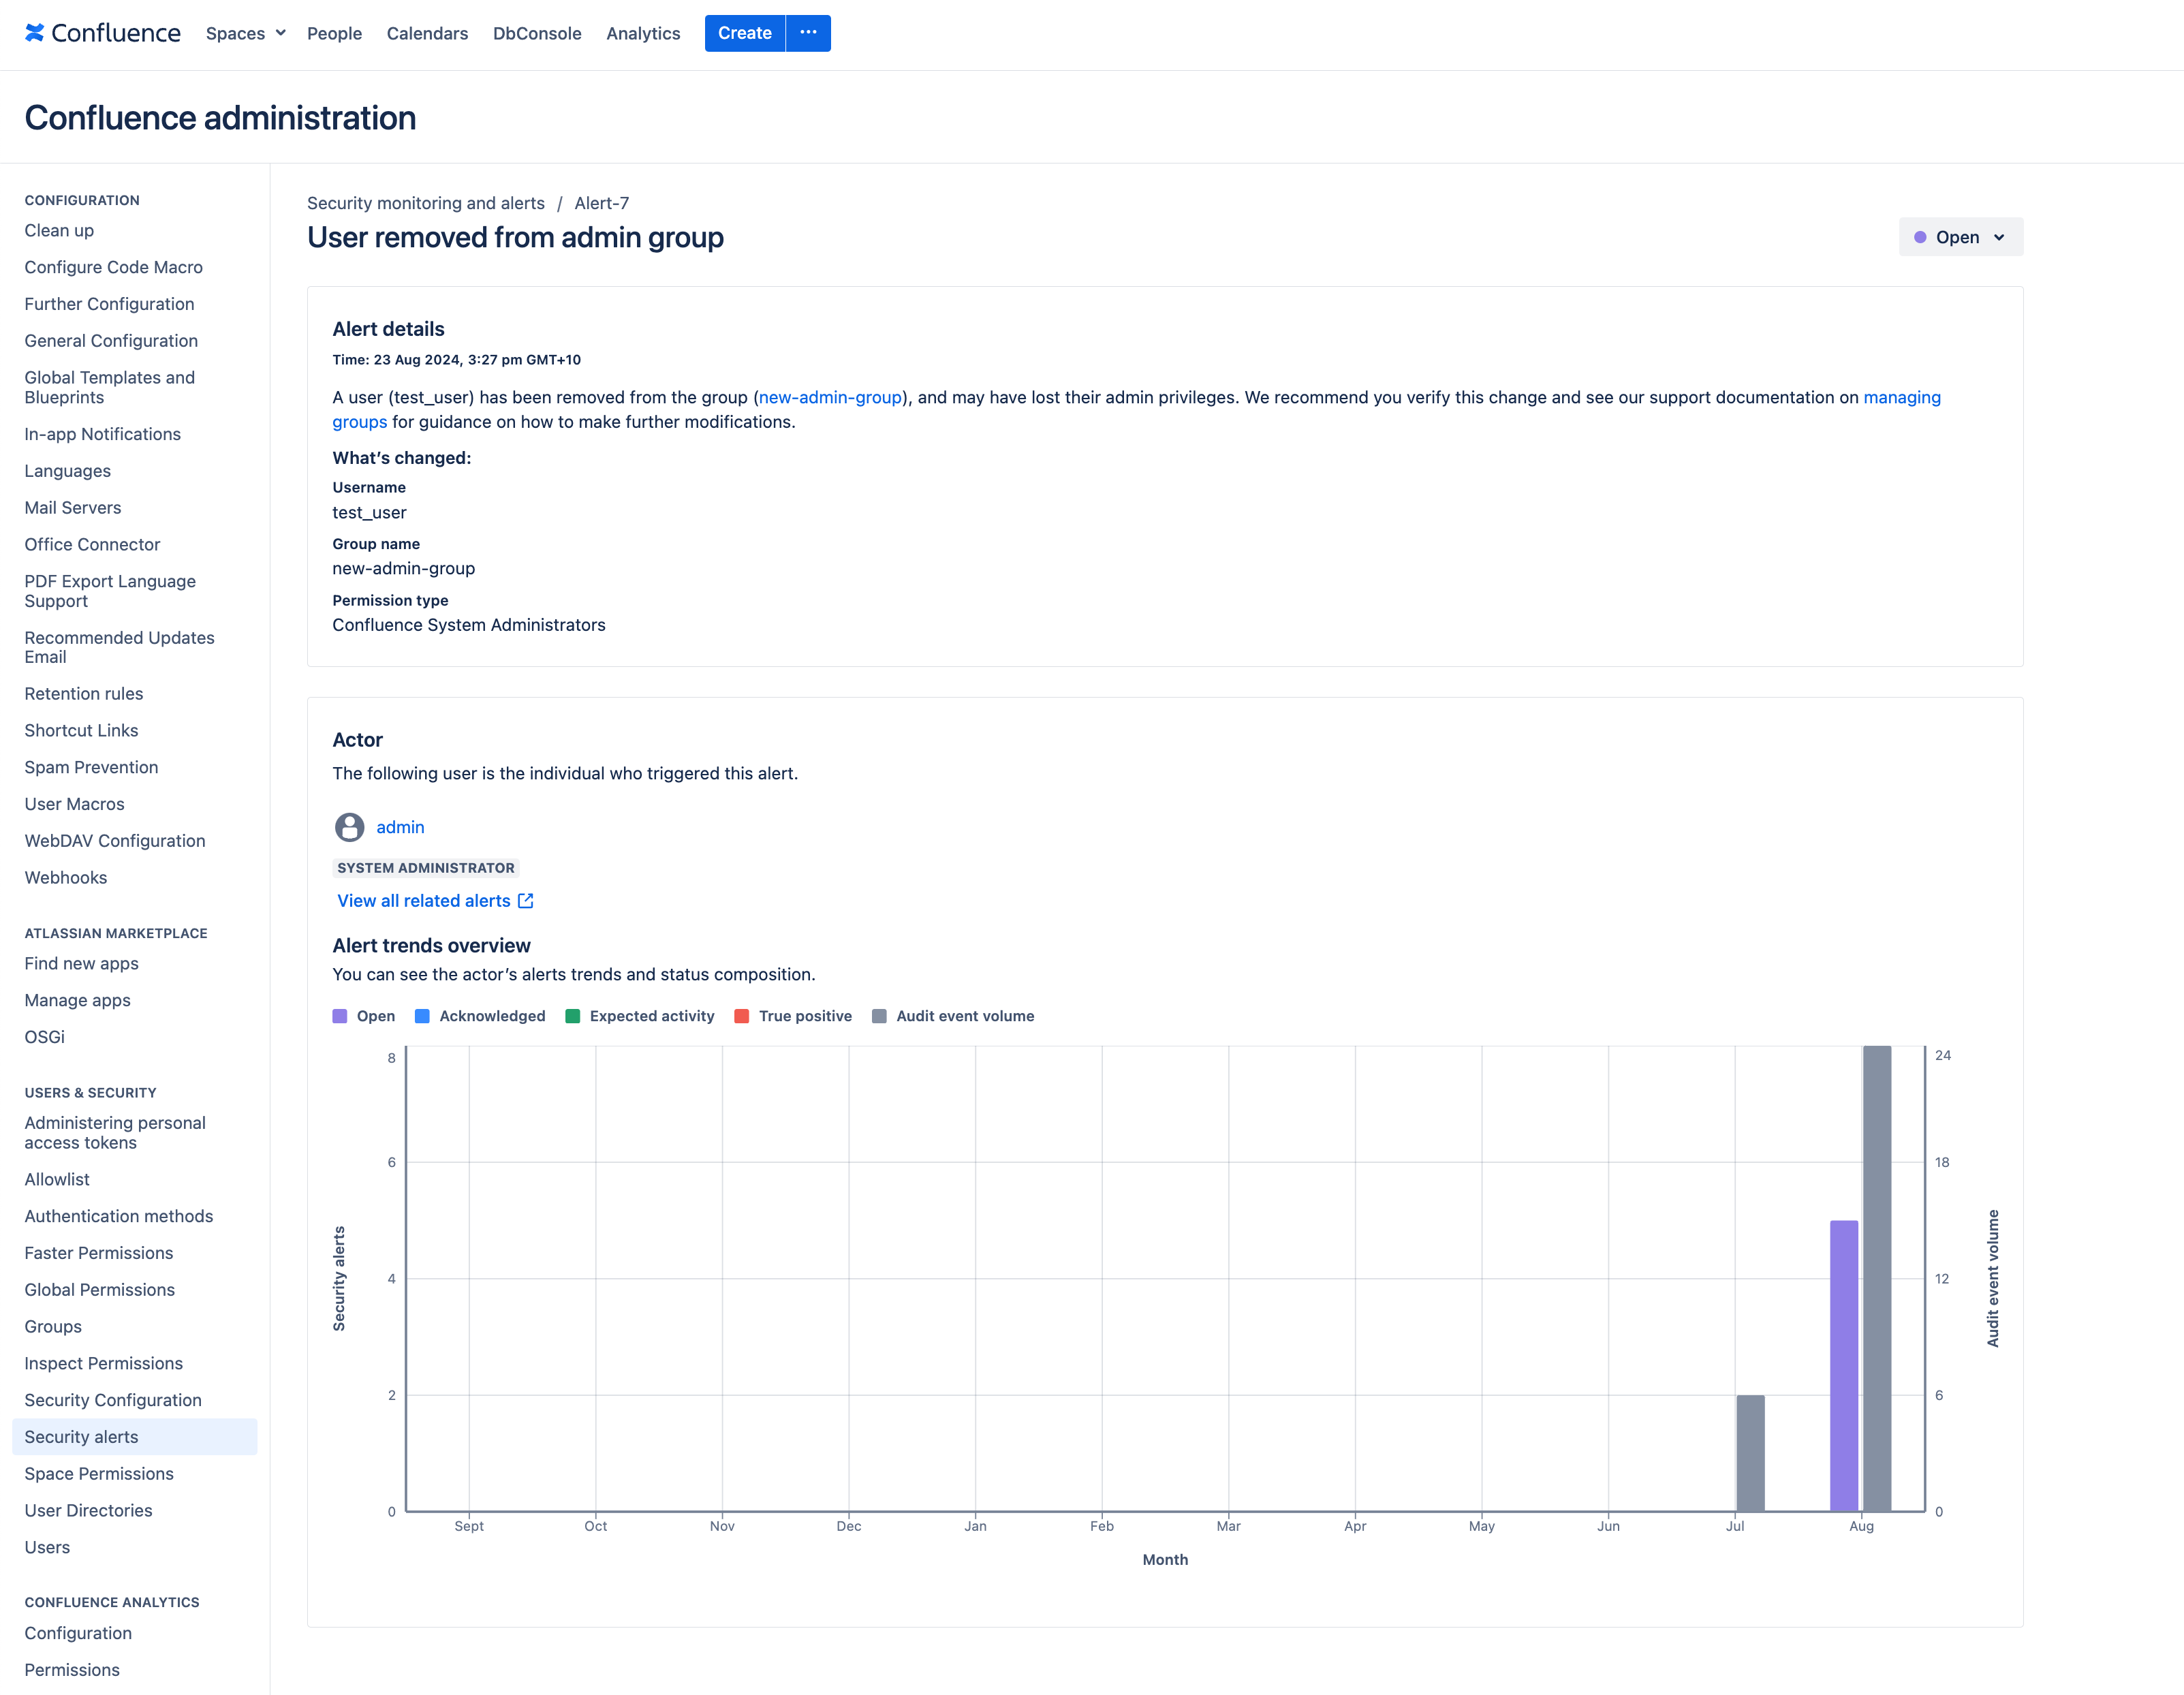Toggle the Expected activity legend series
Screen dimensions: 2184x1695
(640, 1016)
